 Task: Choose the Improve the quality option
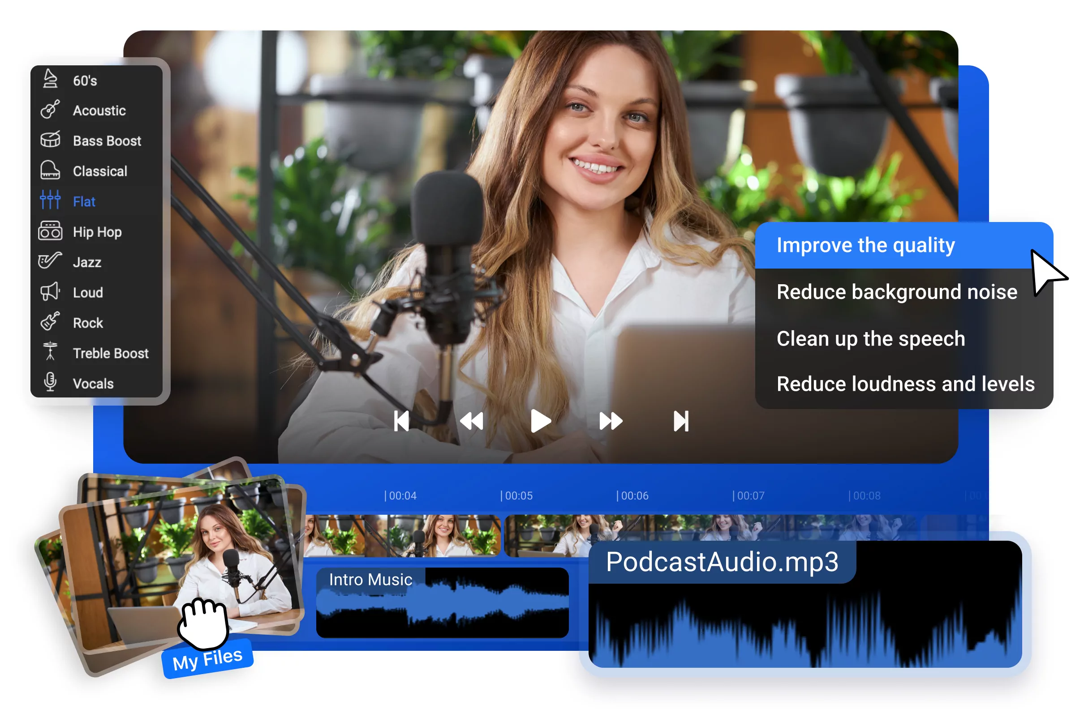pyautogui.click(x=865, y=245)
